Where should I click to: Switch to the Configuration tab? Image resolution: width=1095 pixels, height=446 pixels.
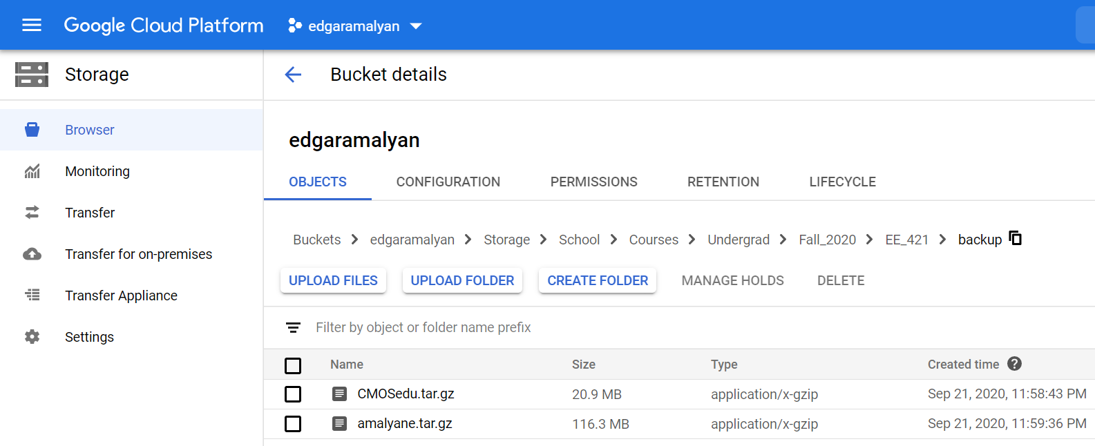448,182
